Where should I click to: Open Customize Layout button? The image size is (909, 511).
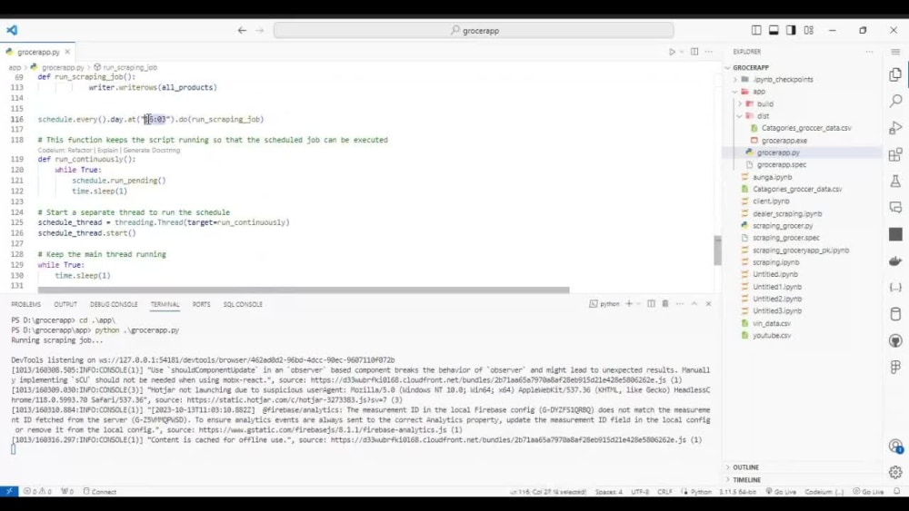(x=809, y=30)
